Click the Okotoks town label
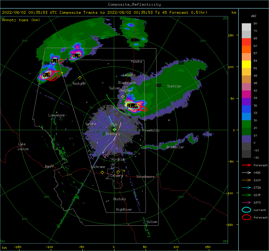 [120, 199]
